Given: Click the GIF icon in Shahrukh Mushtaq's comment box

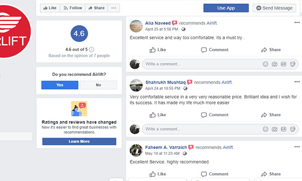Looking at the screenshot, I should click(x=283, y=129).
